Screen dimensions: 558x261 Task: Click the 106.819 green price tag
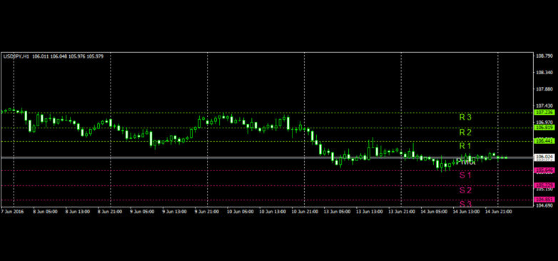(544, 128)
